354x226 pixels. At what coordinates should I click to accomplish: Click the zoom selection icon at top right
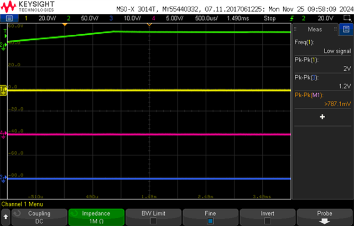click(x=346, y=18)
